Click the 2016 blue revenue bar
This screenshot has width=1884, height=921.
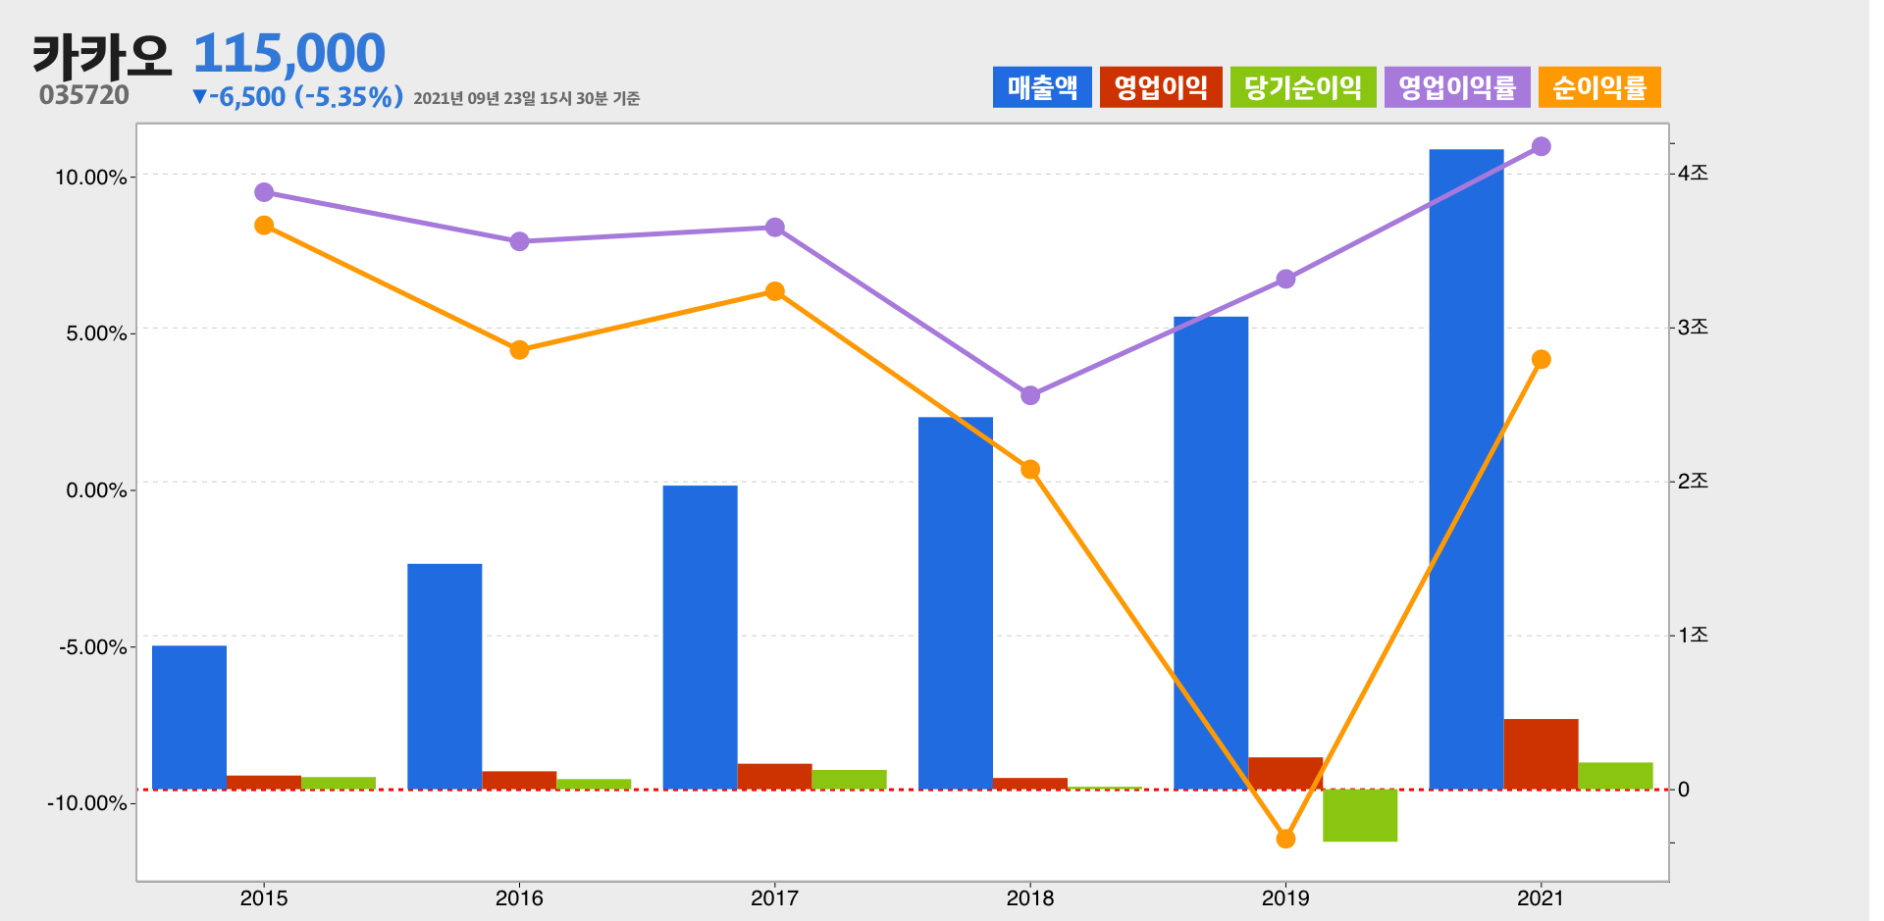click(445, 677)
